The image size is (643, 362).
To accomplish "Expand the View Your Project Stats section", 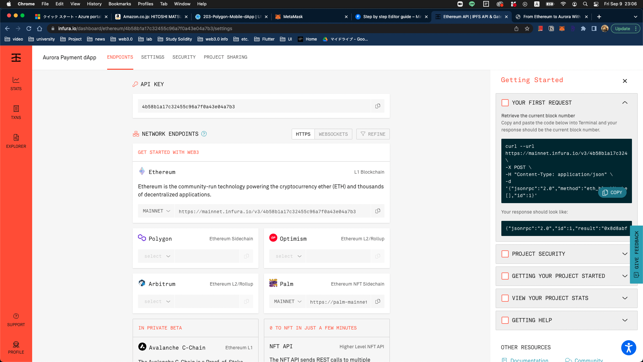I will pos(625,298).
